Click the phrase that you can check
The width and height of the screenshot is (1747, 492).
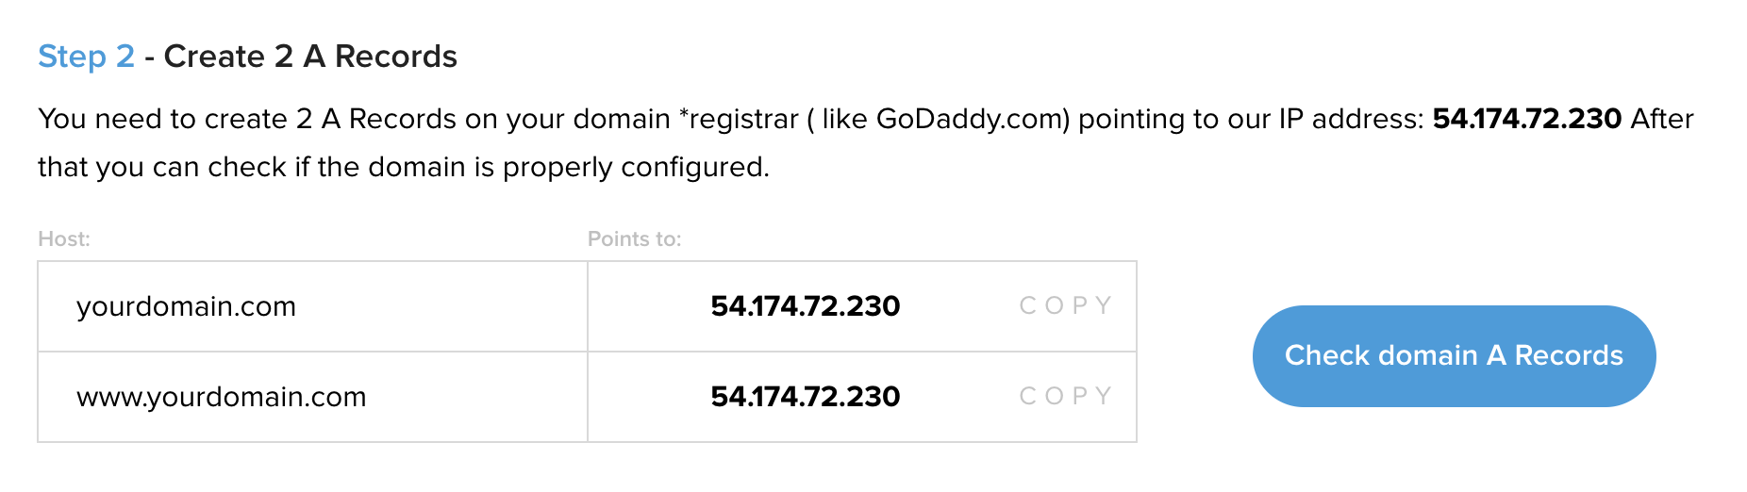click(x=162, y=167)
